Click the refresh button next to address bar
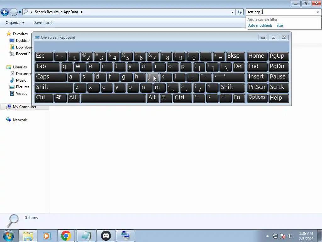Image resolution: width=322 pixels, height=242 pixels. point(239,12)
